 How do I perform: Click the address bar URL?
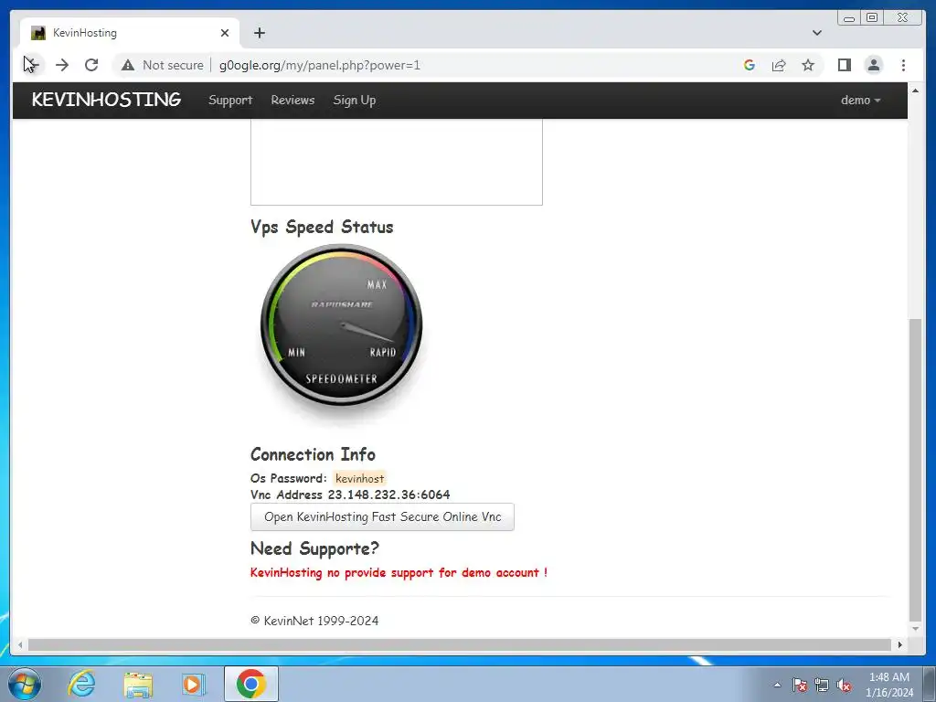pos(319,65)
